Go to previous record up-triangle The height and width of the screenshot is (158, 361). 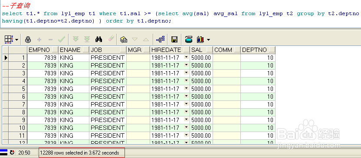[x=146, y=39]
